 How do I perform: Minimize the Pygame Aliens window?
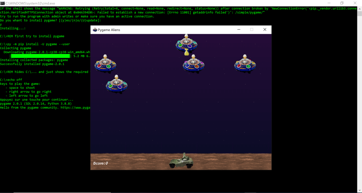click(239, 30)
